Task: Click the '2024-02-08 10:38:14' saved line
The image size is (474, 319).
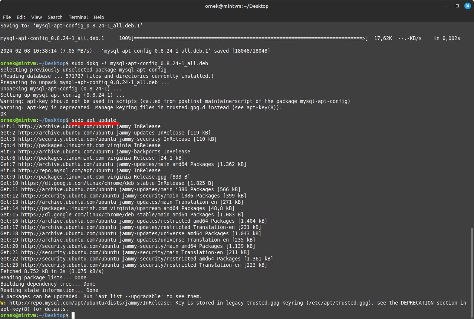Action: (x=135, y=51)
